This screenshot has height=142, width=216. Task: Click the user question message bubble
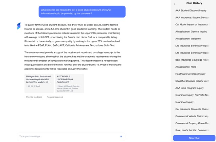82,12
